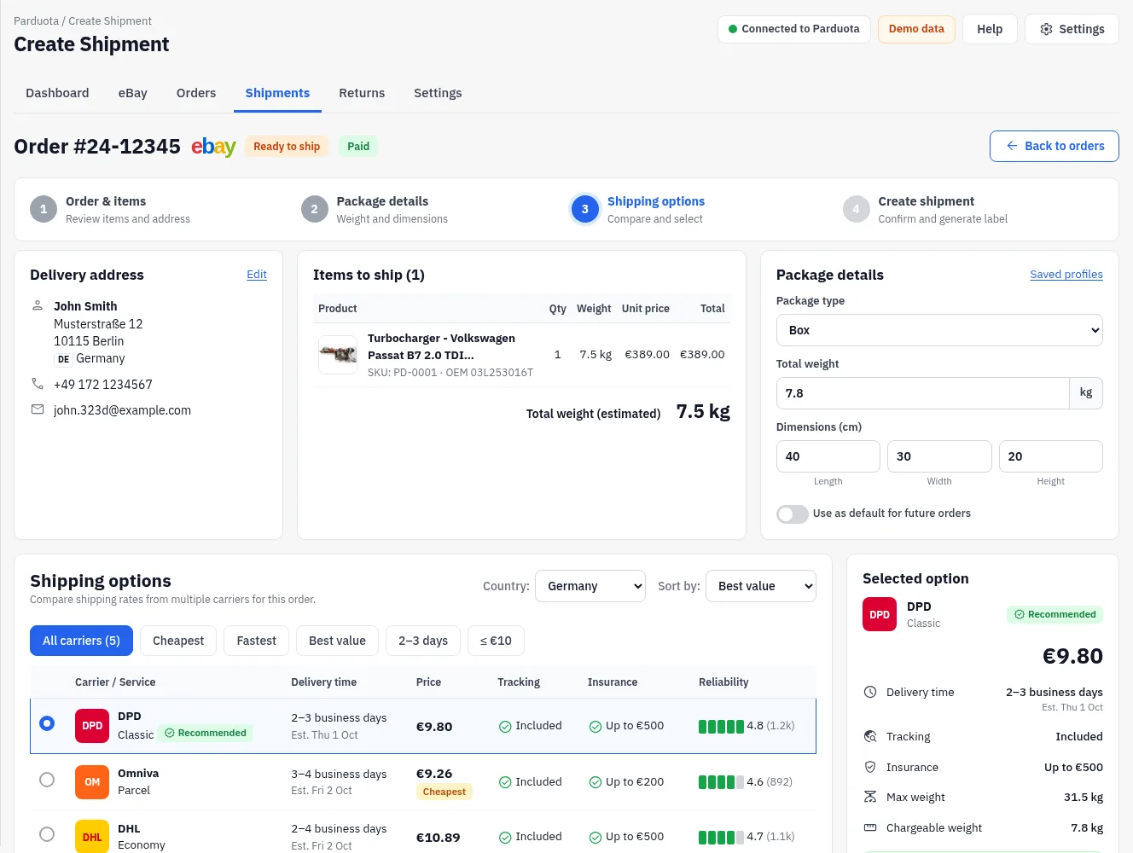This screenshot has width=1133, height=853.
Task: Open the Country Germany dropdown
Action: click(x=590, y=586)
